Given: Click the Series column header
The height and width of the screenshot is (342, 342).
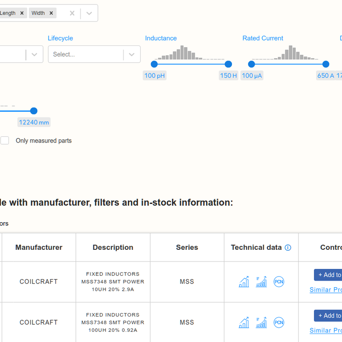Looking at the screenshot, I should point(187,247).
